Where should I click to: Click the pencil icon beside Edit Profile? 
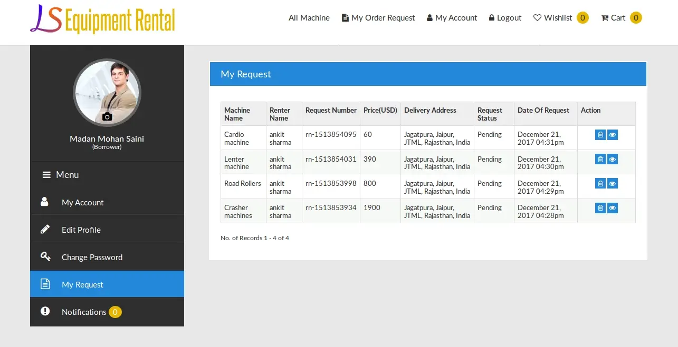coord(45,230)
